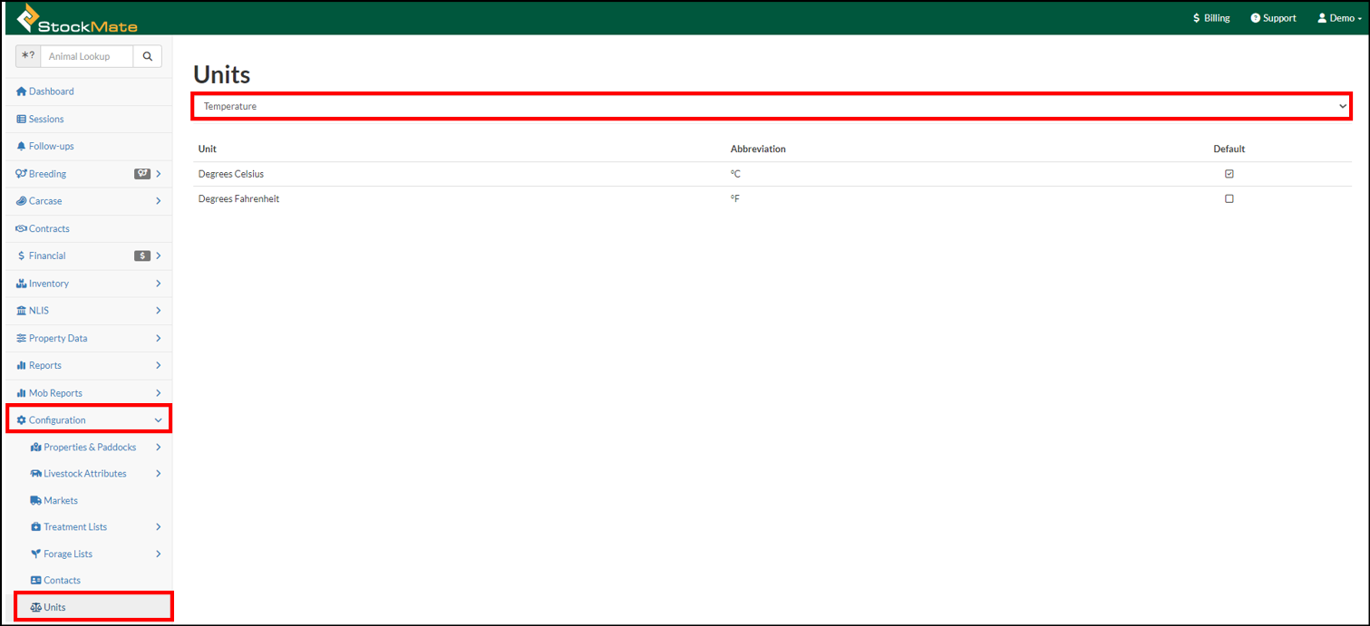Expand Livestock Attributes submenu chevron
Viewport: 1370px width, 626px height.
point(159,474)
